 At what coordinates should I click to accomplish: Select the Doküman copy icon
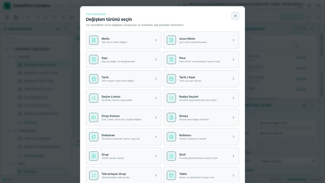tap(94, 137)
